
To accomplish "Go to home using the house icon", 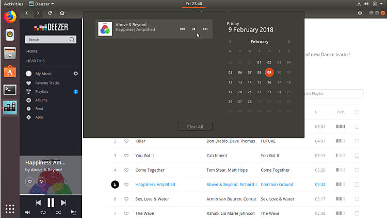I will [62, 13].
